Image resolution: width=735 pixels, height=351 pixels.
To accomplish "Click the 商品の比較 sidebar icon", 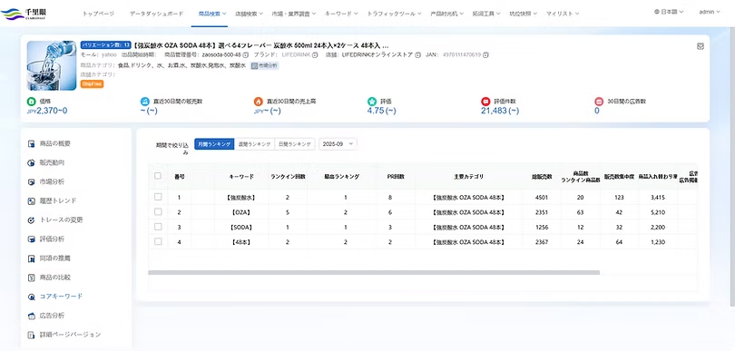I will coord(32,278).
